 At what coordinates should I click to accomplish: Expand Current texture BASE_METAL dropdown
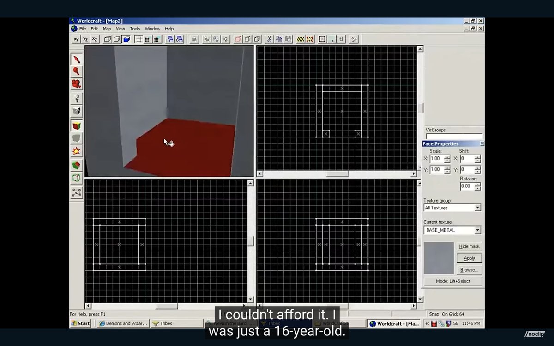477,230
